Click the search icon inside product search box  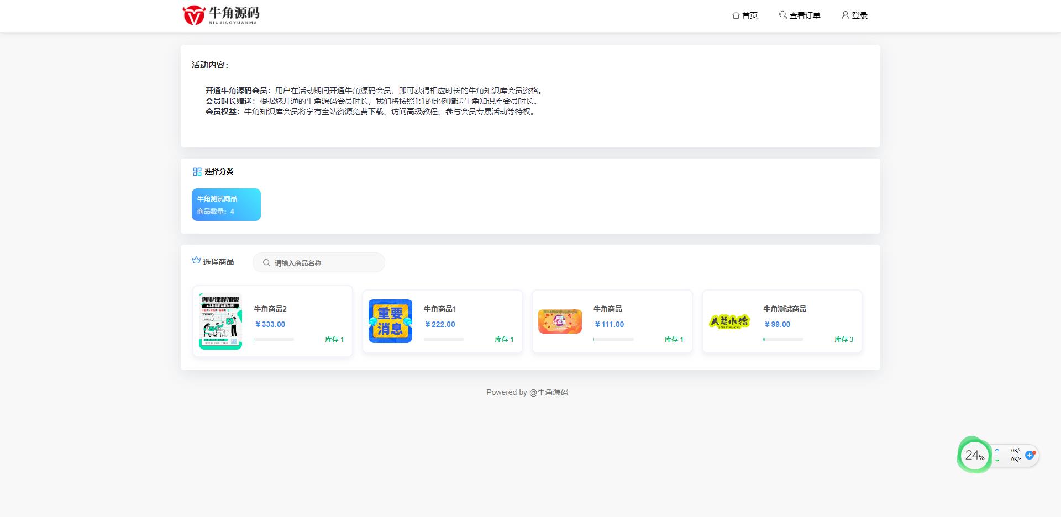(x=266, y=263)
